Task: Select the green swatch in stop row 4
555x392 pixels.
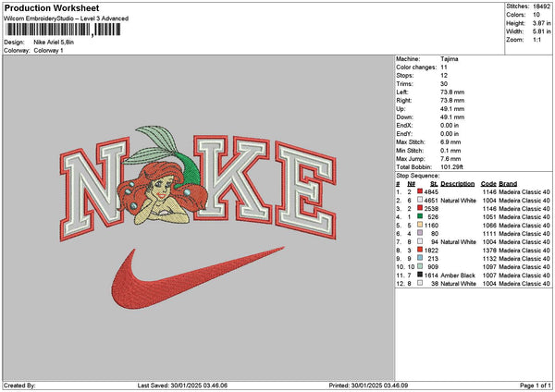Action: [420, 216]
